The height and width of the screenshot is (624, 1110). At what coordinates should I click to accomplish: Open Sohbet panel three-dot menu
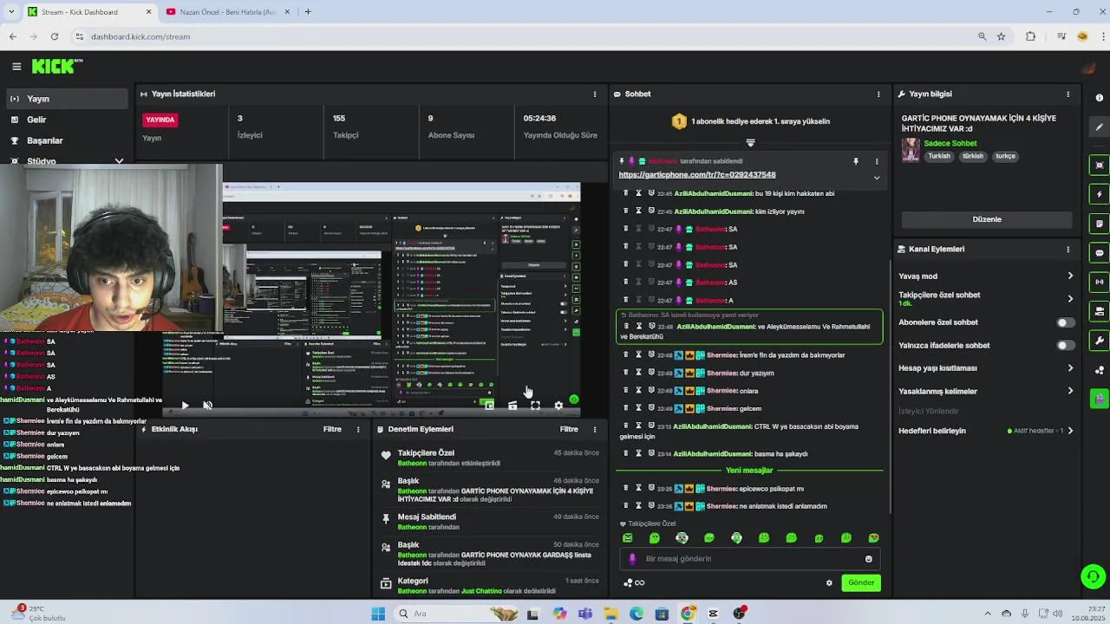click(878, 94)
